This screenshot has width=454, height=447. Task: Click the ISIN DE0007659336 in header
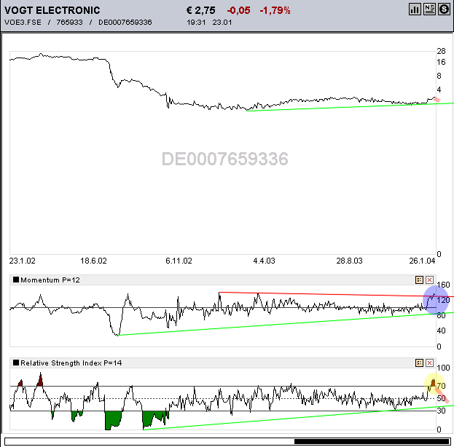(x=125, y=23)
